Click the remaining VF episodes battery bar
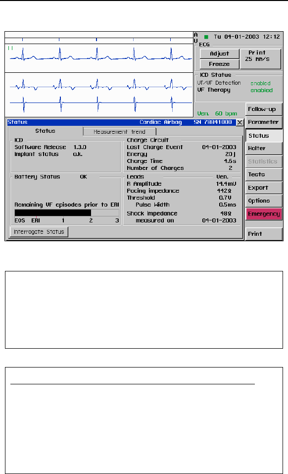The height and width of the screenshot is (474, 288). pos(67,213)
